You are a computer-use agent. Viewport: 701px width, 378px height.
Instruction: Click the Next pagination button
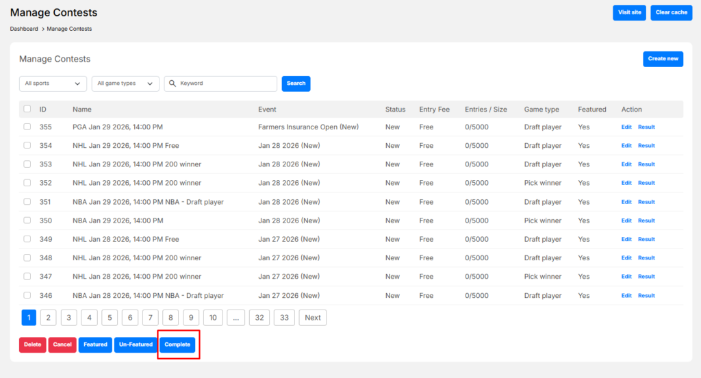313,318
